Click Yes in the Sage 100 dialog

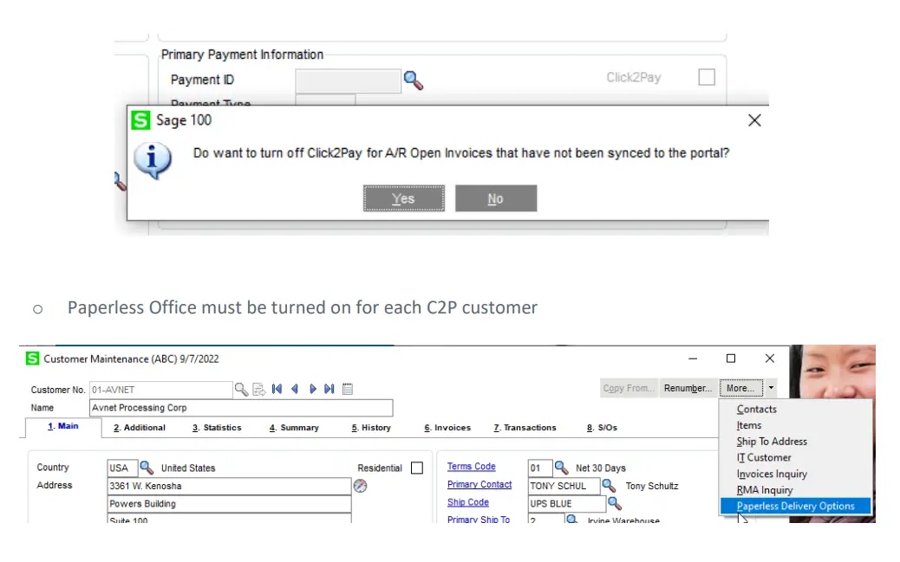pyautogui.click(x=403, y=198)
